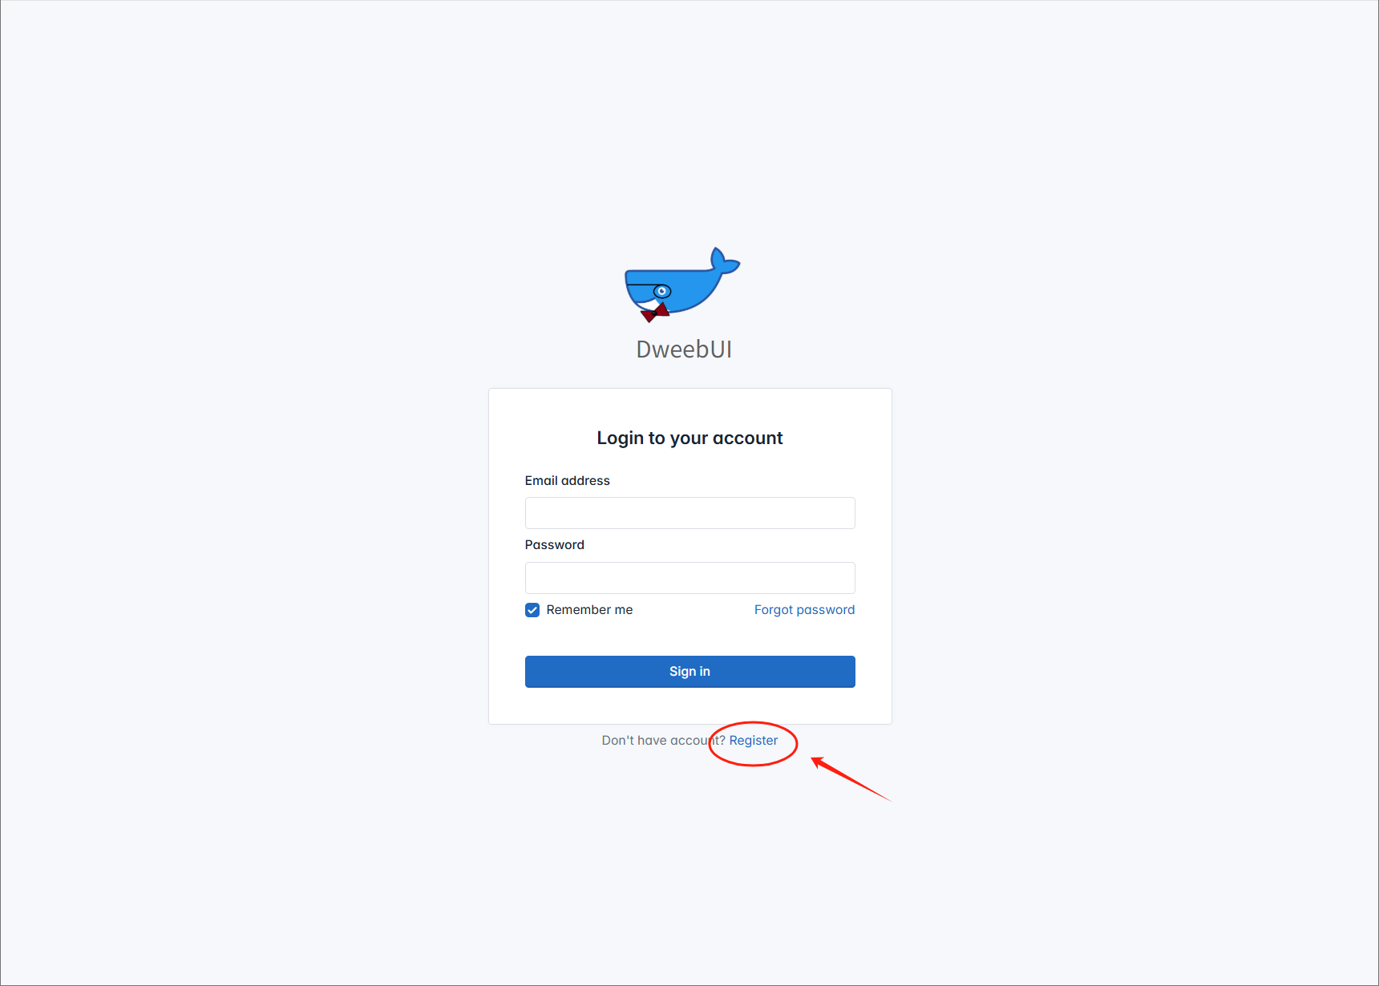The height and width of the screenshot is (986, 1379).
Task: Click the red arrow annotation
Action: coord(851,778)
